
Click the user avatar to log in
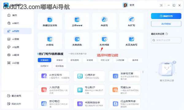click(x=125, y=5)
